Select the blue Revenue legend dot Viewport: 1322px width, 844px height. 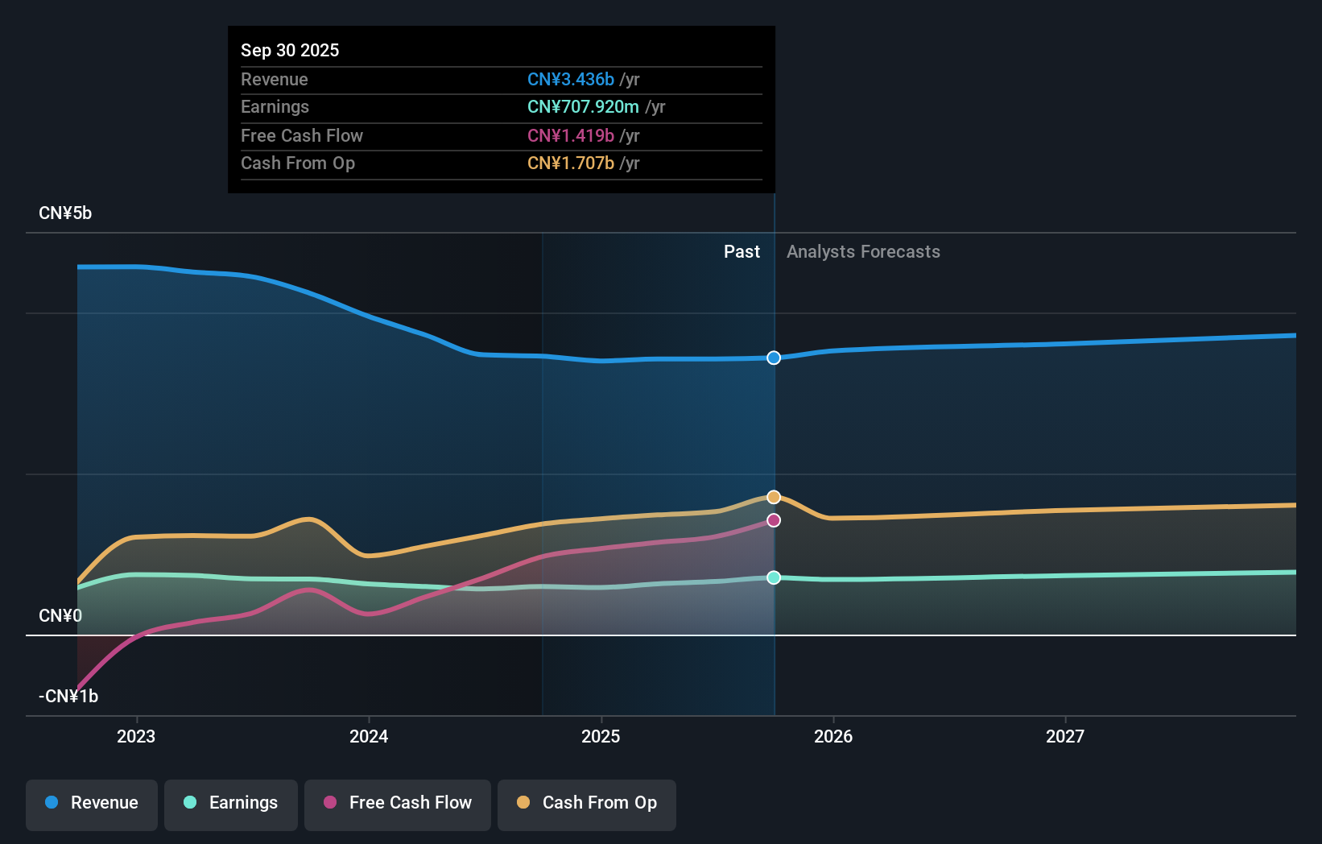click(x=52, y=803)
